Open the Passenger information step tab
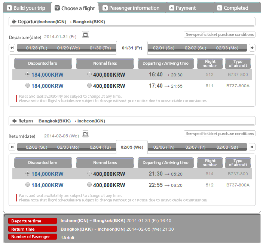 pos(132,8)
